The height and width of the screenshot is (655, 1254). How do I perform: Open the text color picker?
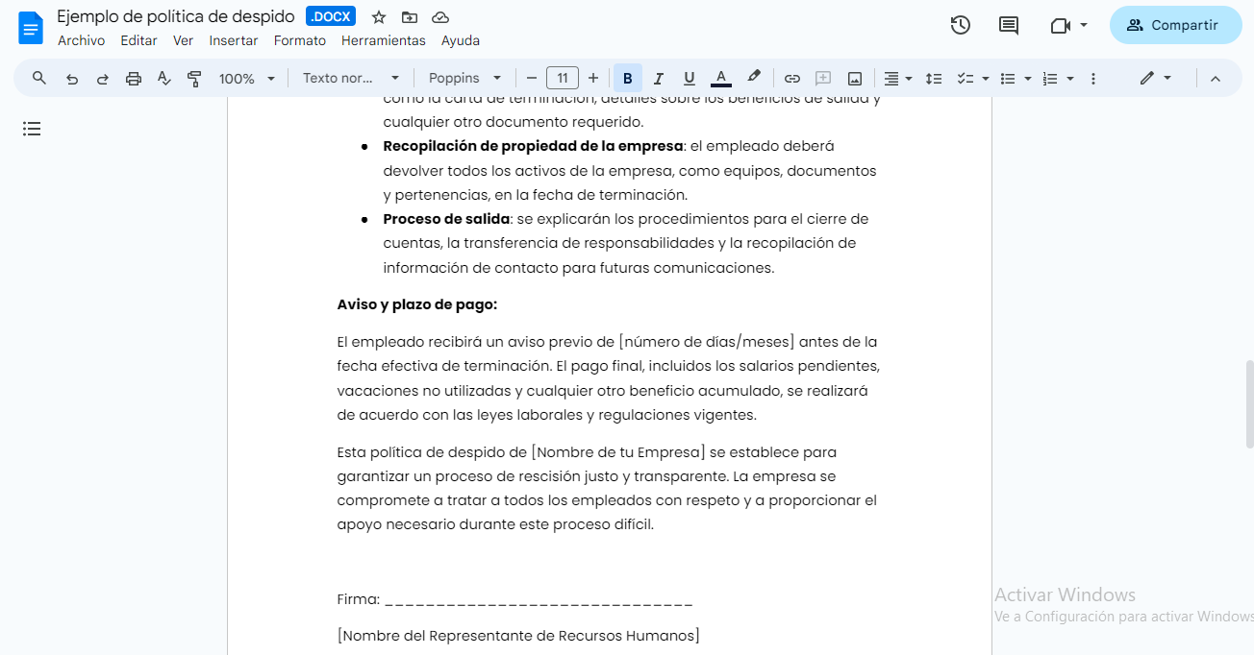pos(720,78)
